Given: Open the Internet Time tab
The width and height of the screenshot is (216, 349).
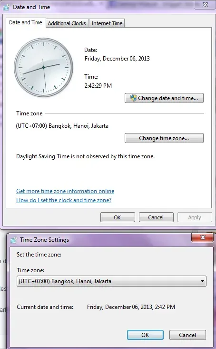Looking at the screenshot, I should coord(107,23).
